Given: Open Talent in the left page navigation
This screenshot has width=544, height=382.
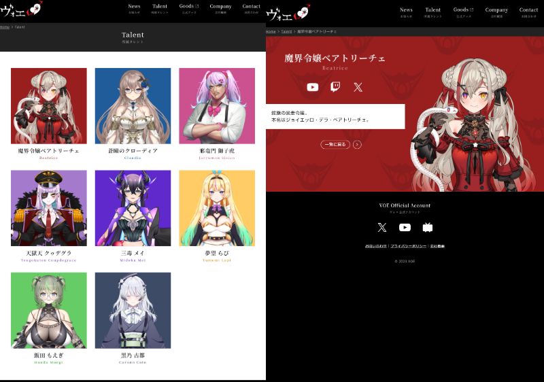Looking at the screenshot, I should coord(160,8).
